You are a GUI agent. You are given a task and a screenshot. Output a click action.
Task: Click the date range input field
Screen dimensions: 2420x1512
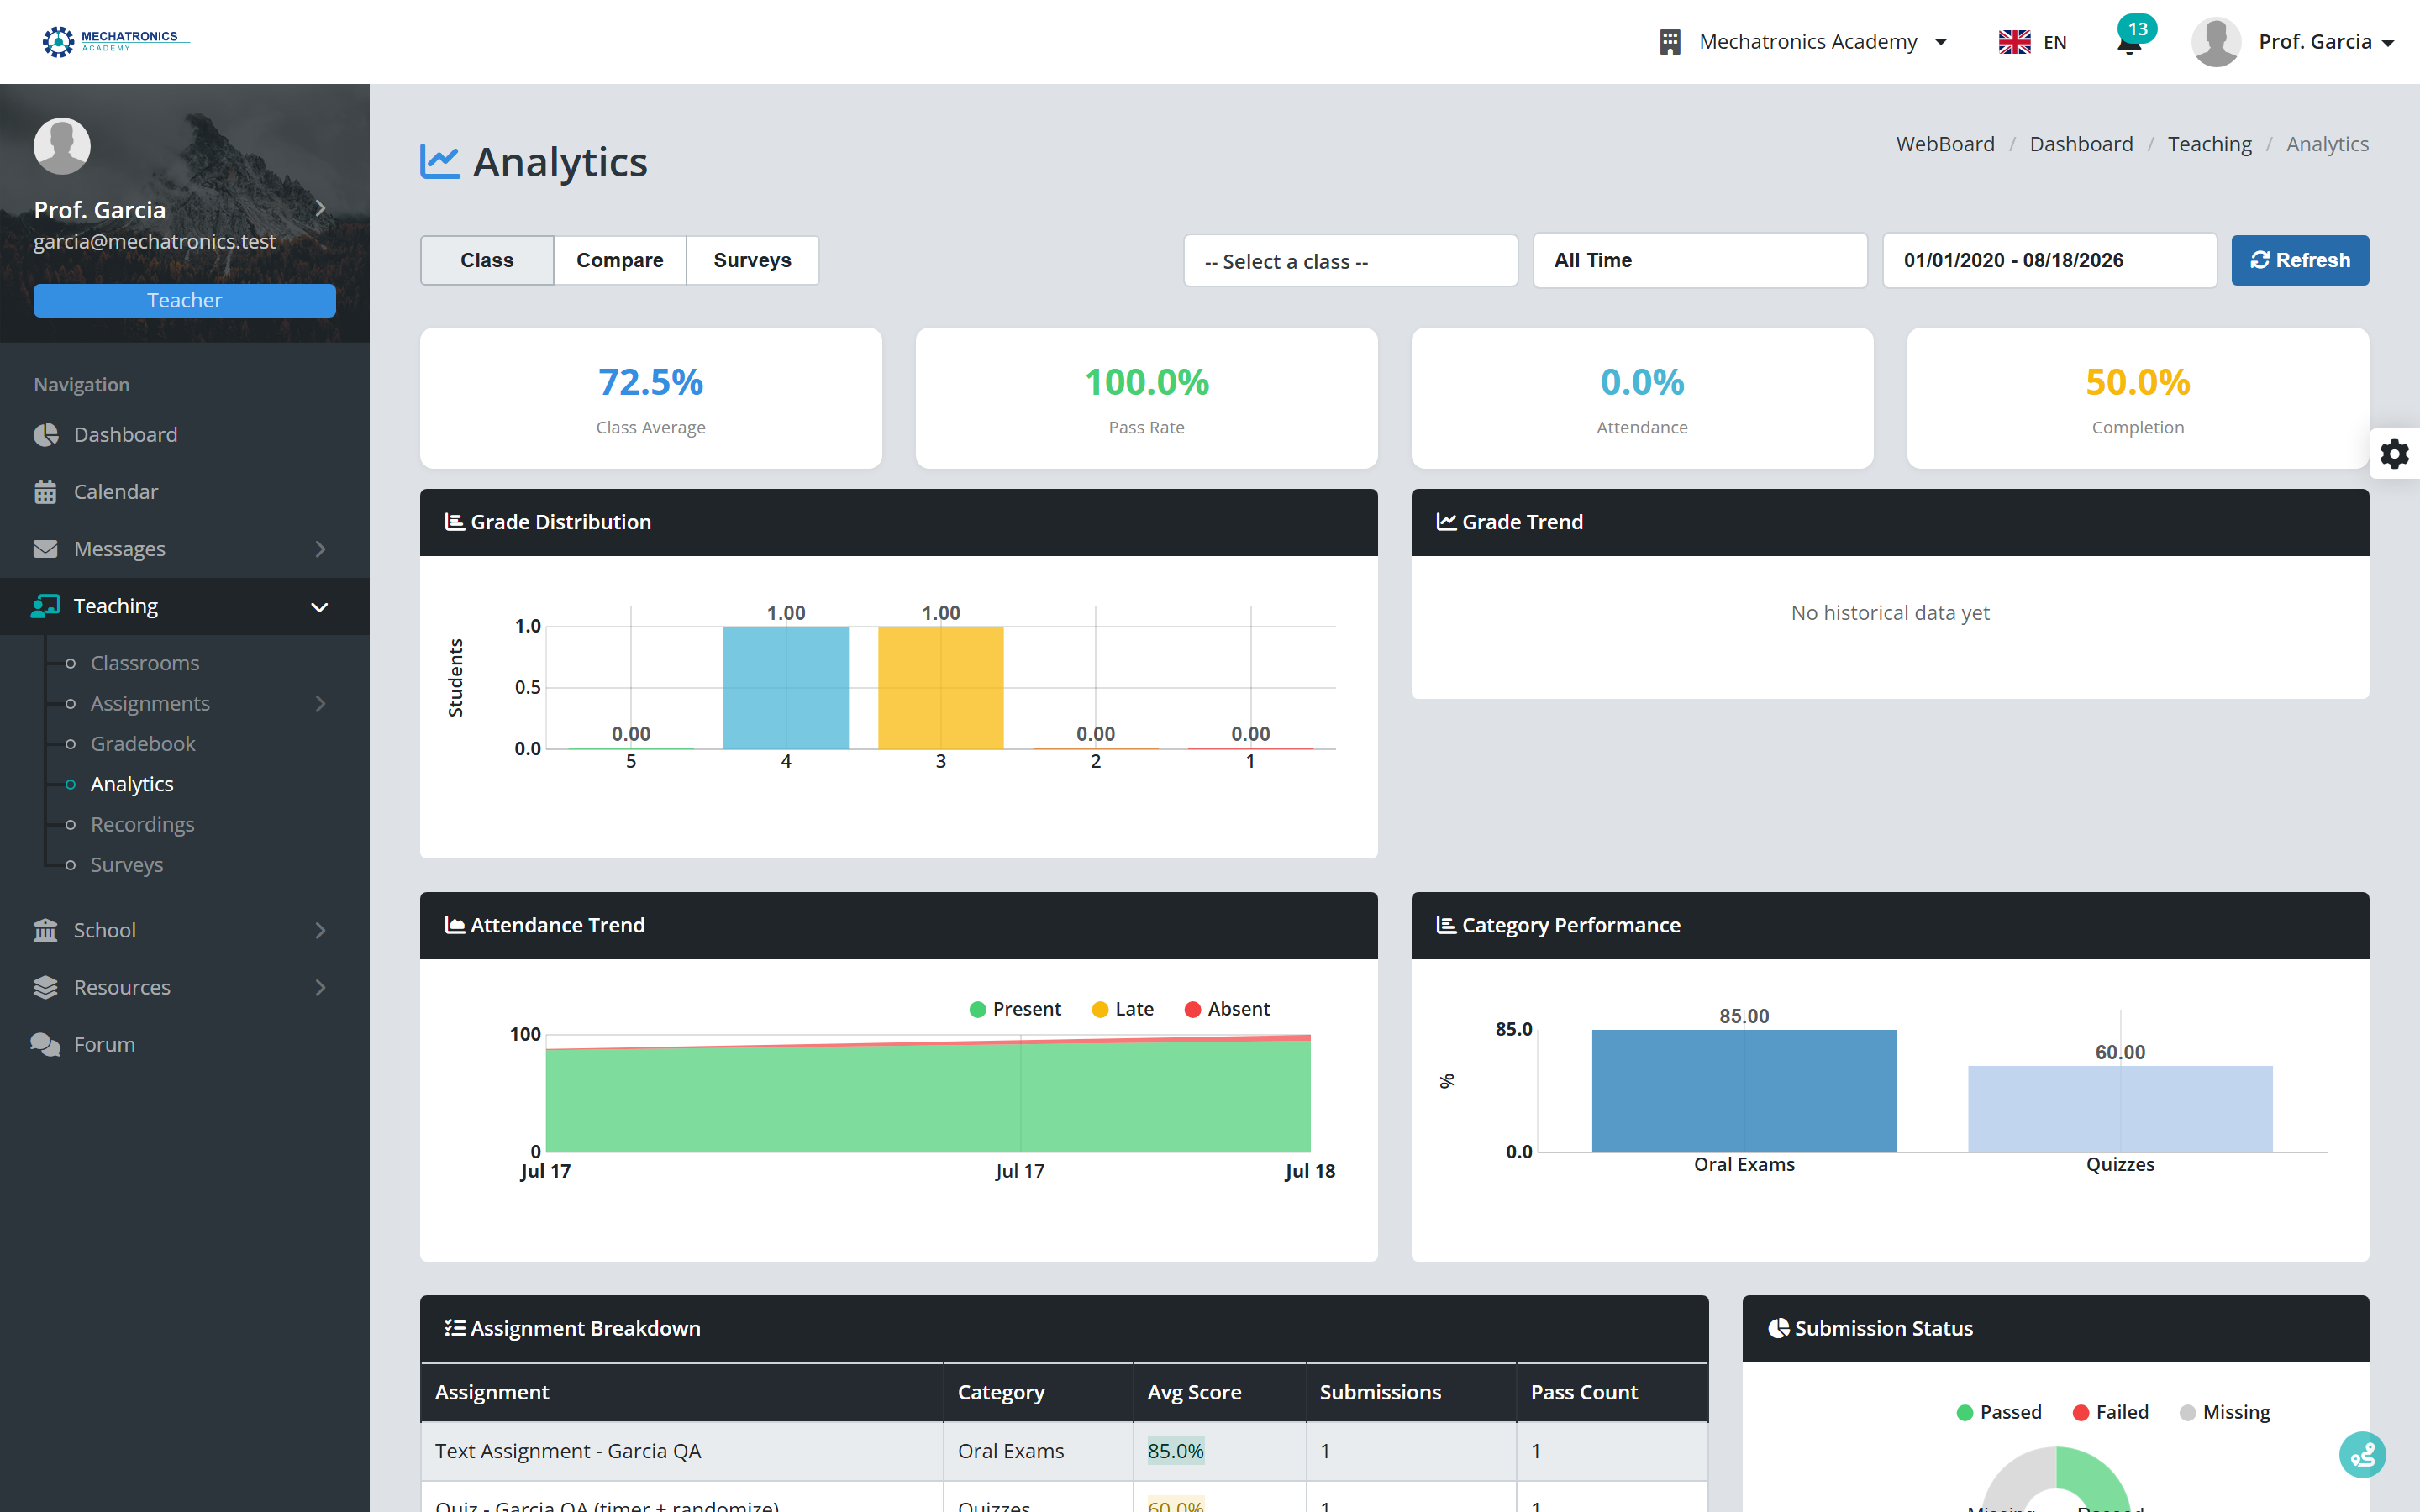(2049, 261)
